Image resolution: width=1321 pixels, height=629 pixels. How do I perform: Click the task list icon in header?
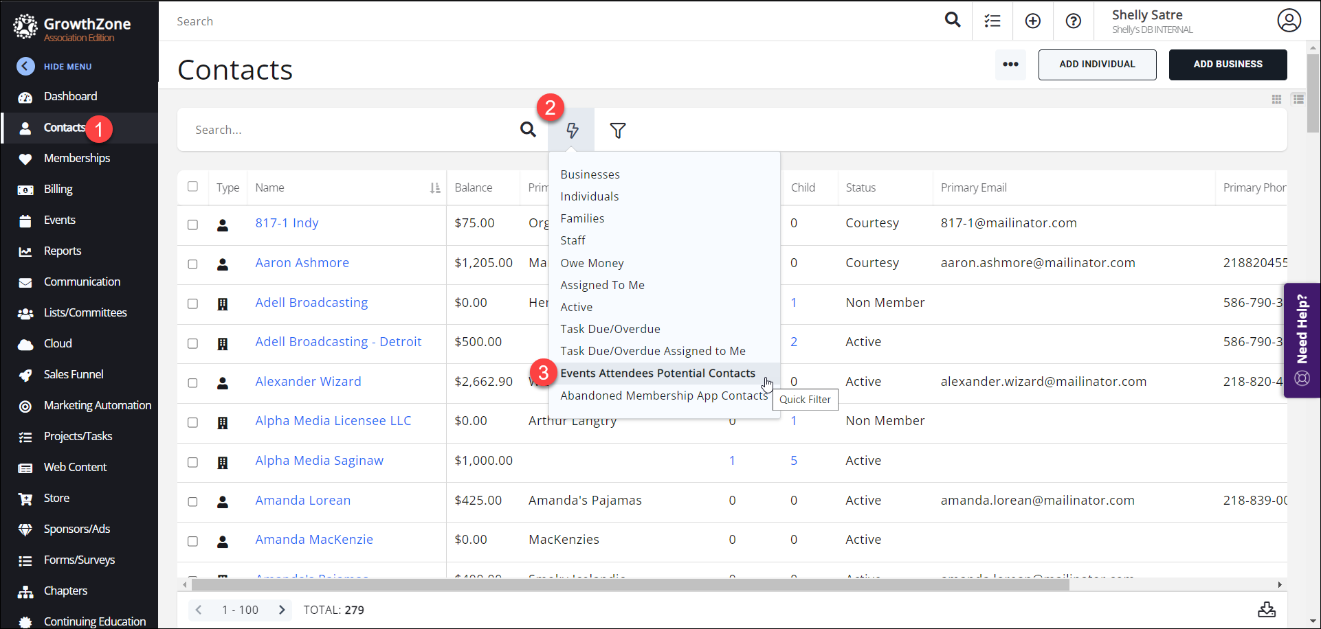pos(992,21)
